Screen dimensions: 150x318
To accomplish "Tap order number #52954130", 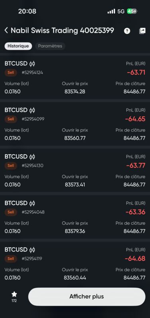I will tap(33, 165).
